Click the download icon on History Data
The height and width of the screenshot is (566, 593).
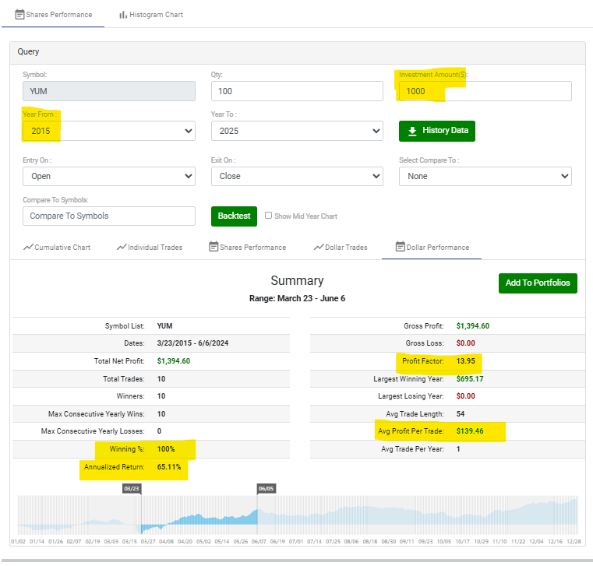pyautogui.click(x=412, y=131)
